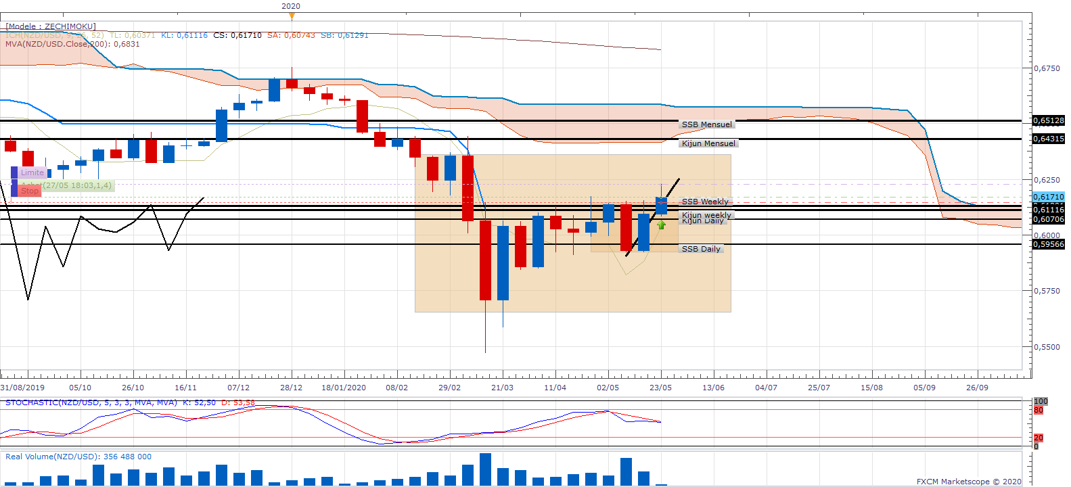Click the 31/08/2019 date label
The image size is (1071, 487).
(23, 388)
